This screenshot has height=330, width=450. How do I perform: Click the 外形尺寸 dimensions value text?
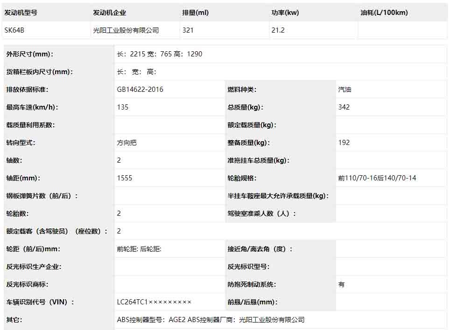(160, 54)
